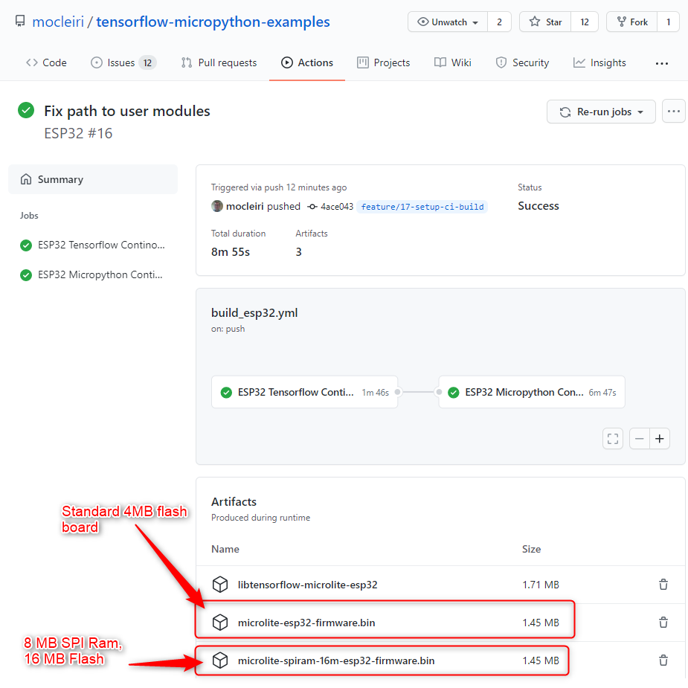Delete microlite-spiram-16m-esp32-firmware.bin artifact
Image resolution: width=688 pixels, height=688 pixels.
coord(663,660)
